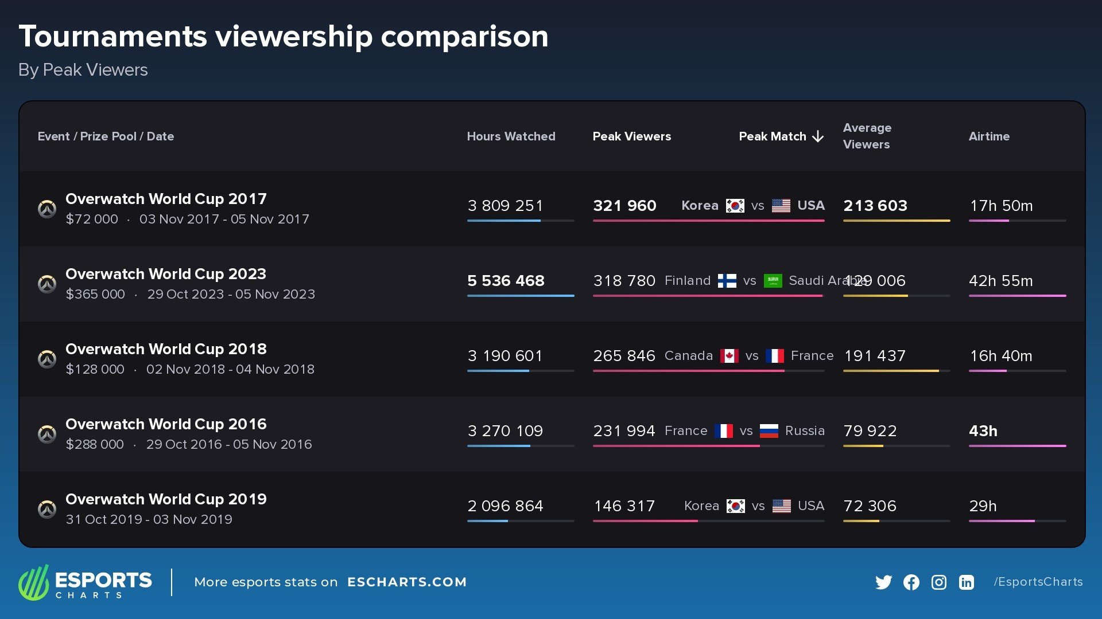Click the Peak Match sort arrow
This screenshot has width=1102, height=619.
818,136
